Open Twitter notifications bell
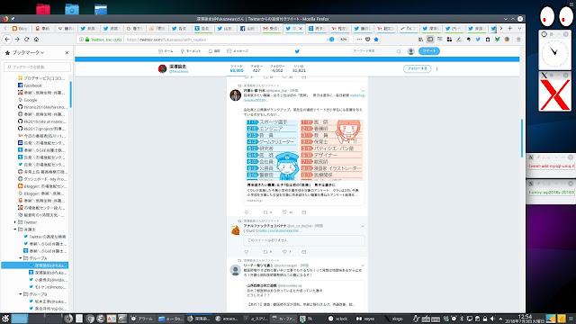 214,51
